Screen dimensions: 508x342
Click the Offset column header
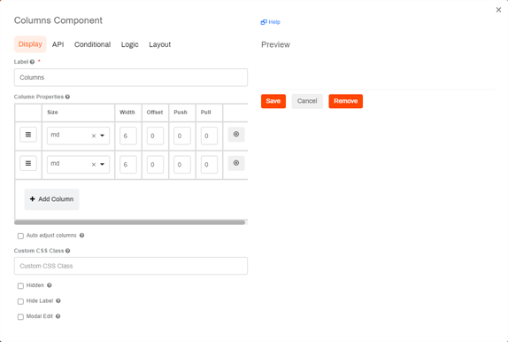[x=155, y=113]
